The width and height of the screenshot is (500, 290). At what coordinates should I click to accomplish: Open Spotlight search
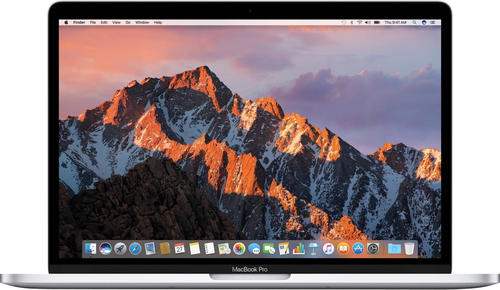point(413,22)
